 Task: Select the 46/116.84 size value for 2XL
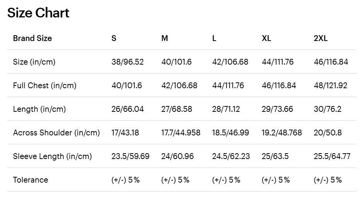331,62
